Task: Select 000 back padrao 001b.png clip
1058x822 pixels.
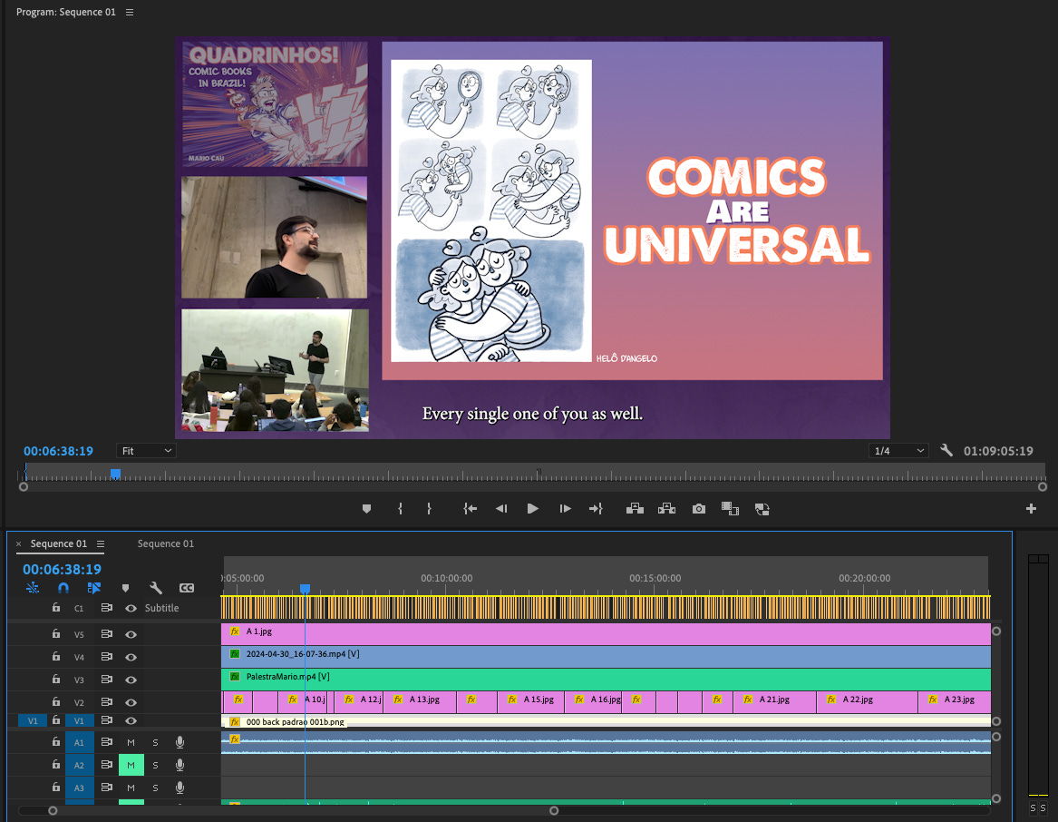Action: point(606,721)
